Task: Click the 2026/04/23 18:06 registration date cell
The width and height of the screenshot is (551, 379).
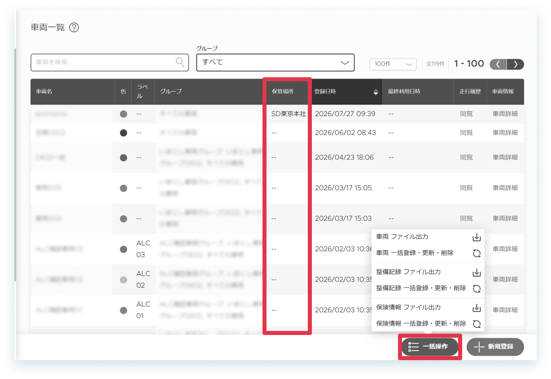Action: 344,158
